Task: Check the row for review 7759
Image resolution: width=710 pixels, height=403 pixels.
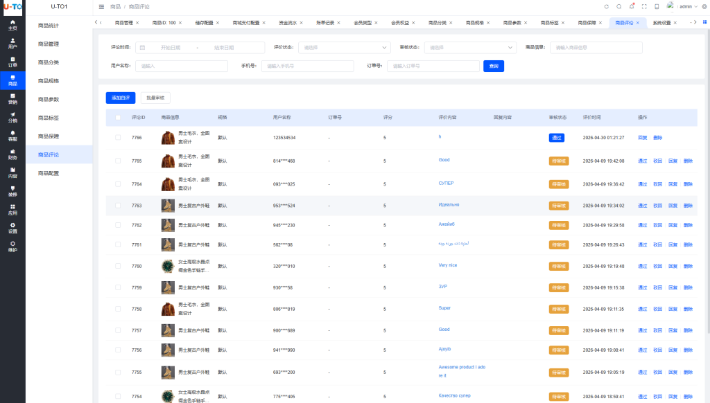Action: coord(118,287)
